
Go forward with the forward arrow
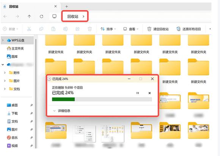pos(17,16)
